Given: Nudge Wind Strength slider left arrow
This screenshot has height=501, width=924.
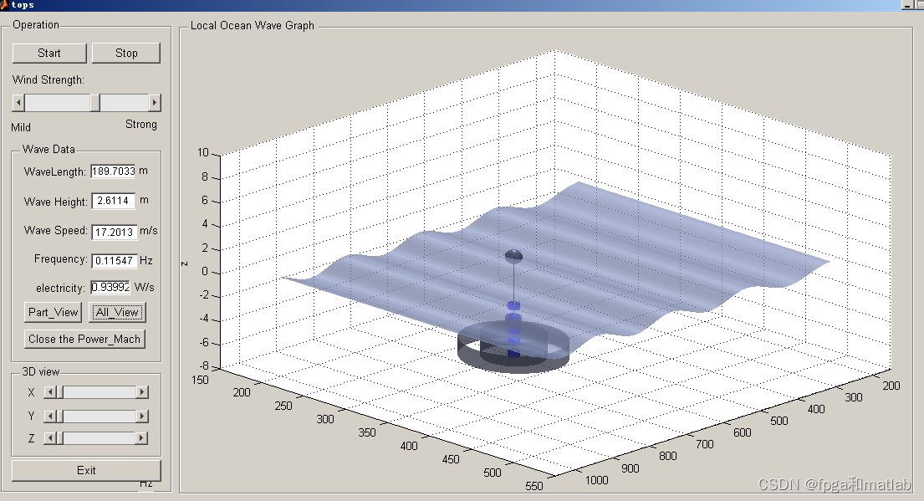Looking at the screenshot, I should tap(18, 103).
